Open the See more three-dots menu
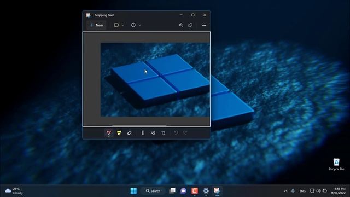 pyautogui.click(x=204, y=25)
